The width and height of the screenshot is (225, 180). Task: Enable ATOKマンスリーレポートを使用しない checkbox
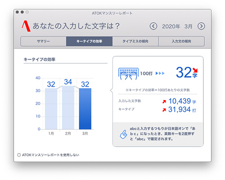(x=19, y=155)
